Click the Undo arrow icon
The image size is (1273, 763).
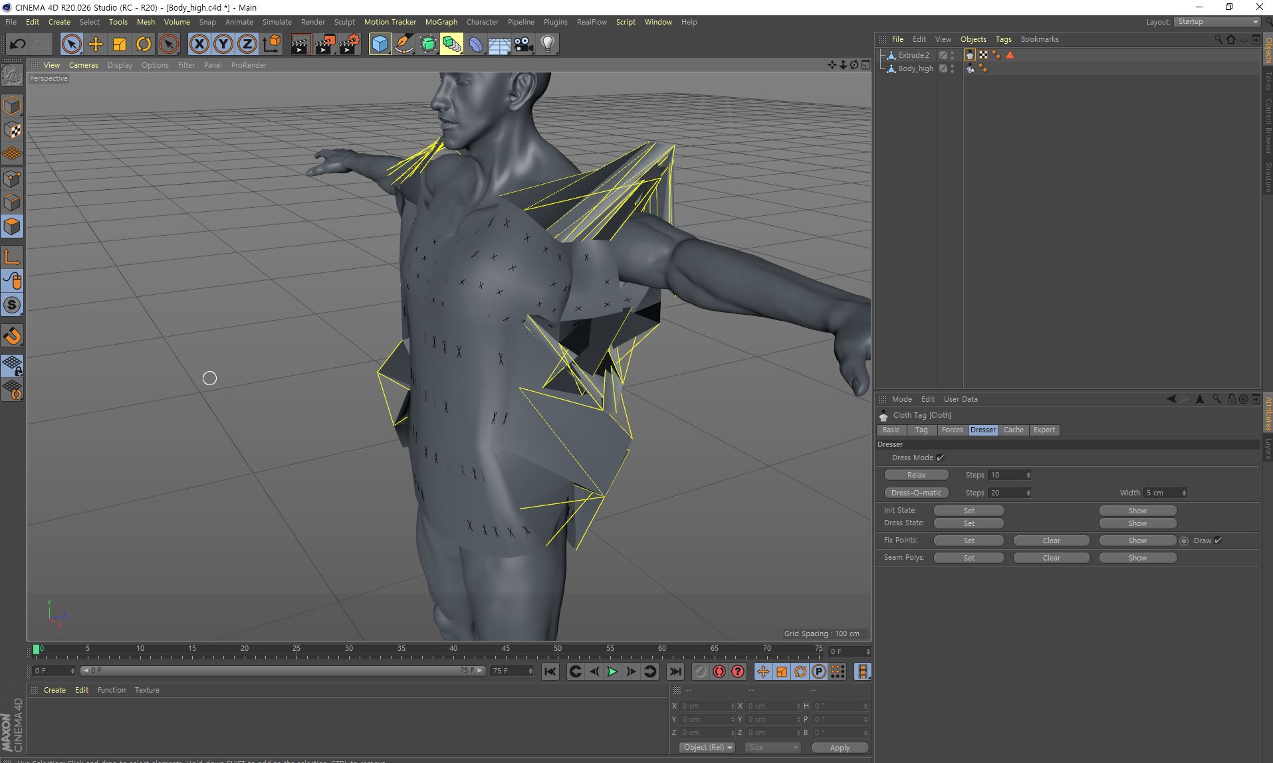tap(17, 44)
